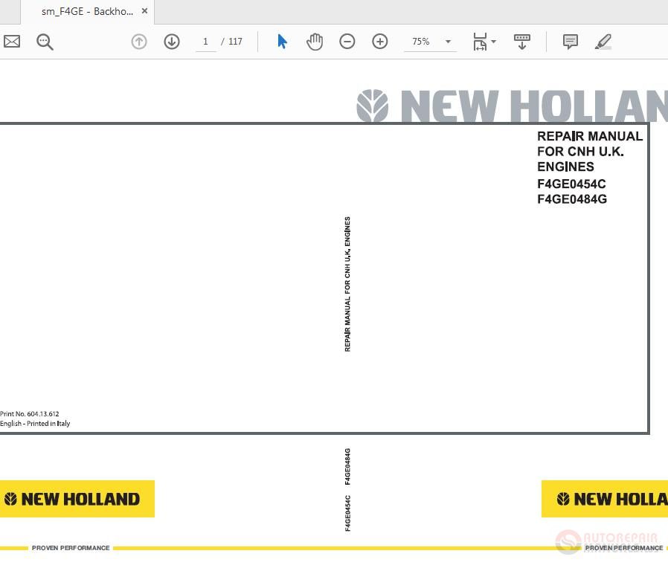Screen dimensions: 668x565
Task: Go to the next page
Action: pos(172,42)
